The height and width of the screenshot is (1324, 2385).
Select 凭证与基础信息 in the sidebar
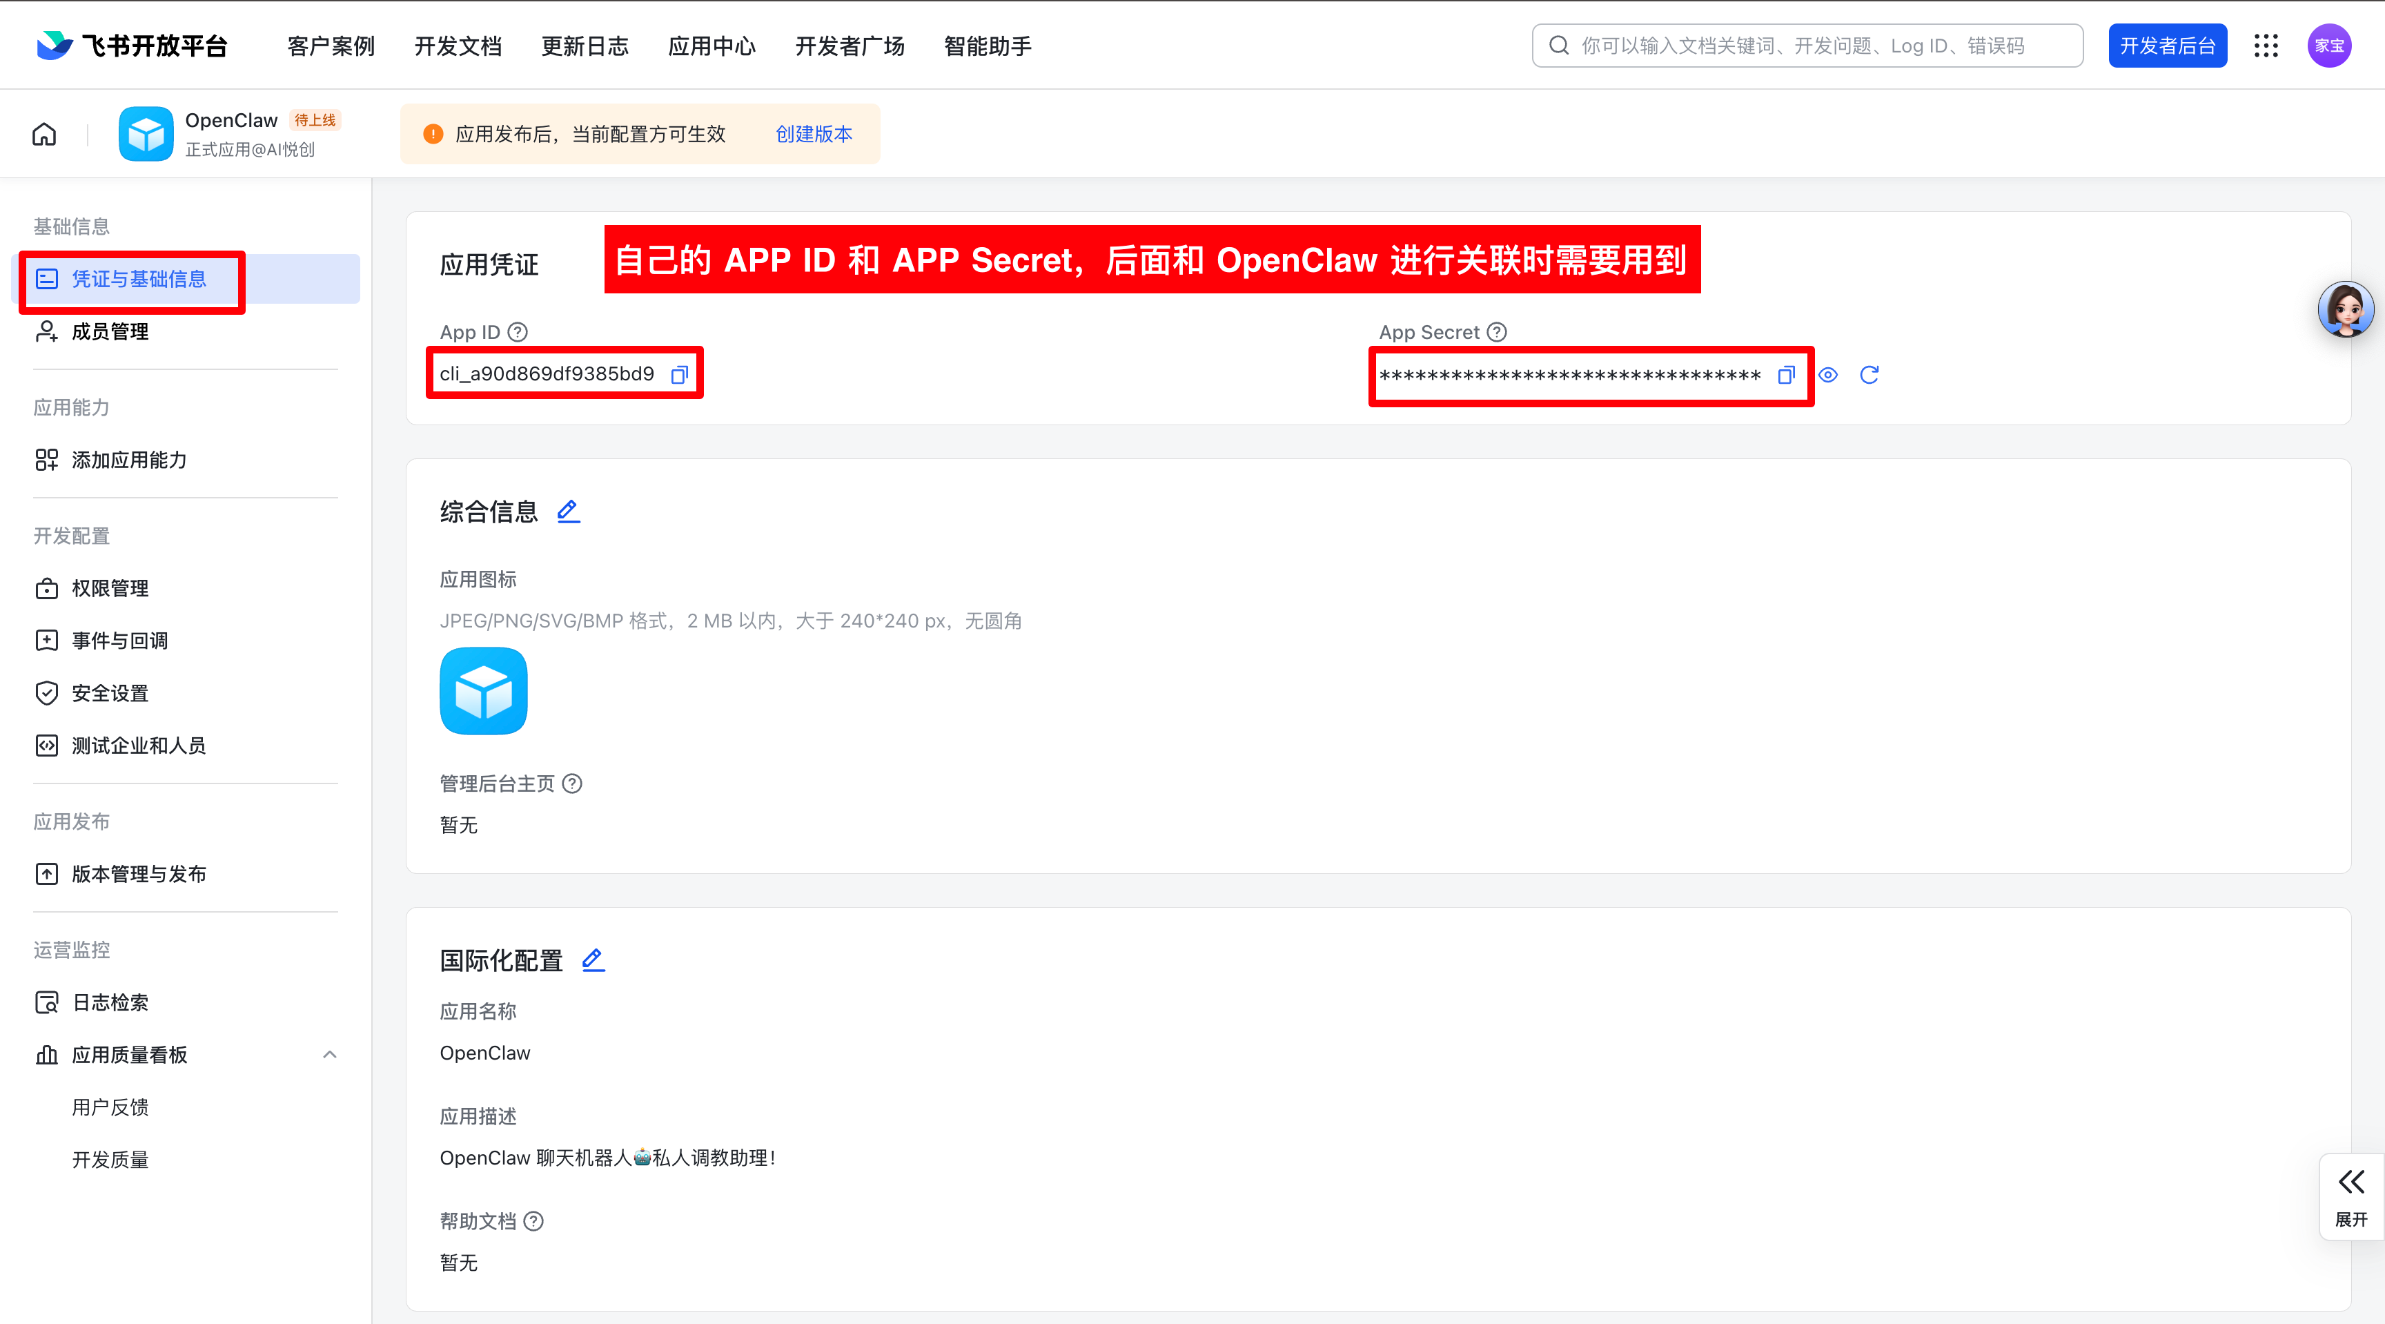pyautogui.click(x=186, y=279)
